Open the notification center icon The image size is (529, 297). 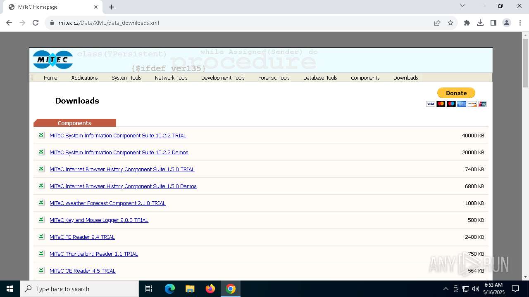[x=515, y=289]
